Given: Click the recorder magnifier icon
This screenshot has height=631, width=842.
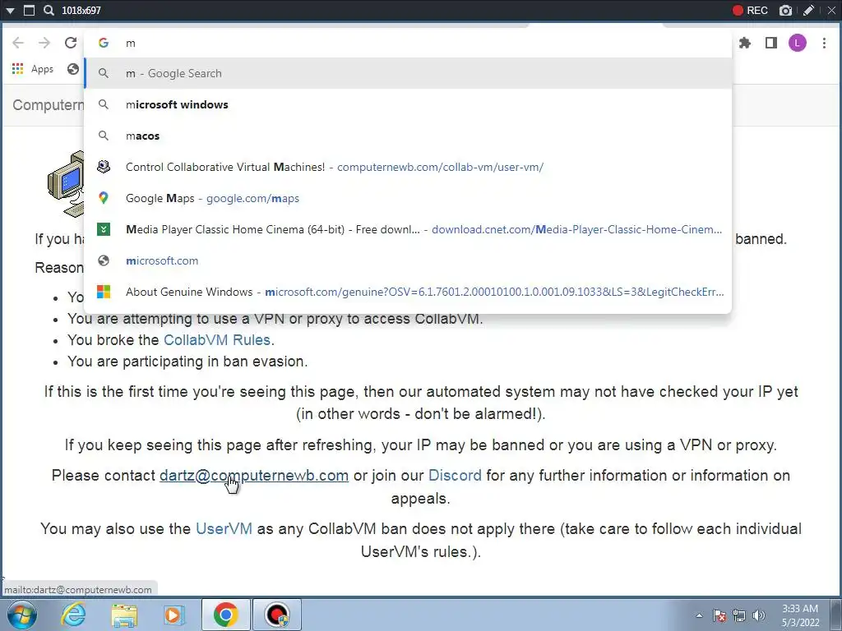Looking at the screenshot, I should 49,10.
